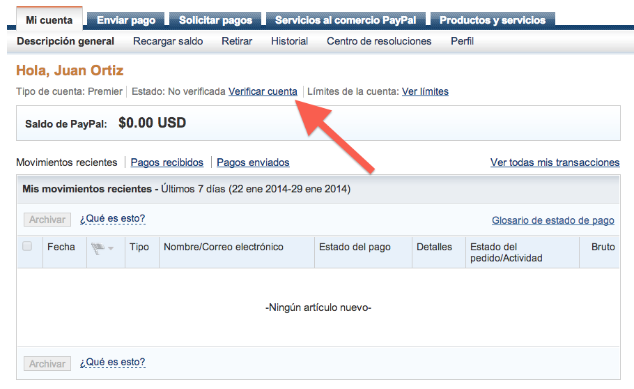Open the flag column dropdown arrow
Image resolution: width=634 pixels, height=389 pixels.
pos(111,249)
